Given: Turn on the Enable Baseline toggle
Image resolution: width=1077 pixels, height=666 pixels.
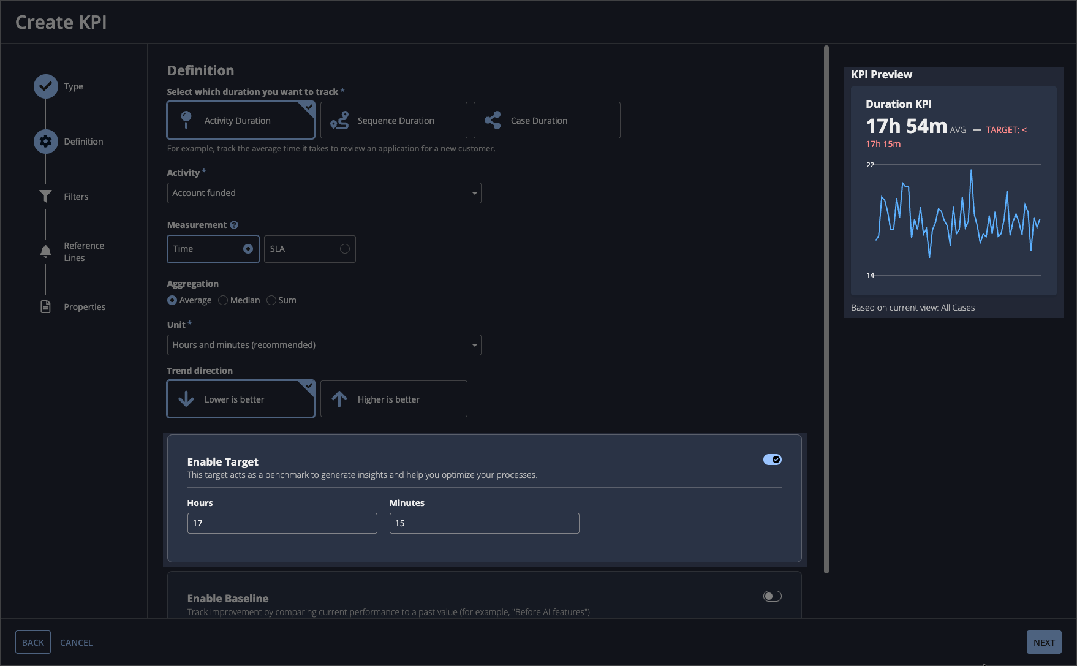Looking at the screenshot, I should coord(773,596).
